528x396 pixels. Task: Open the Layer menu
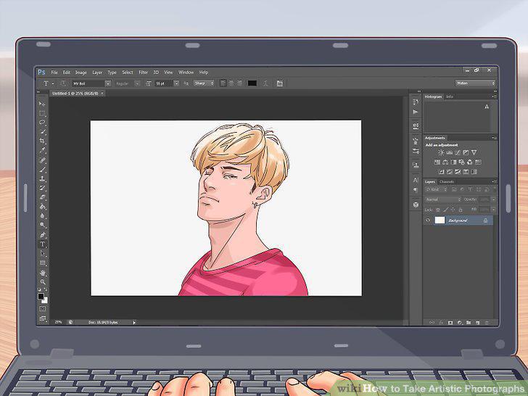[x=97, y=72]
